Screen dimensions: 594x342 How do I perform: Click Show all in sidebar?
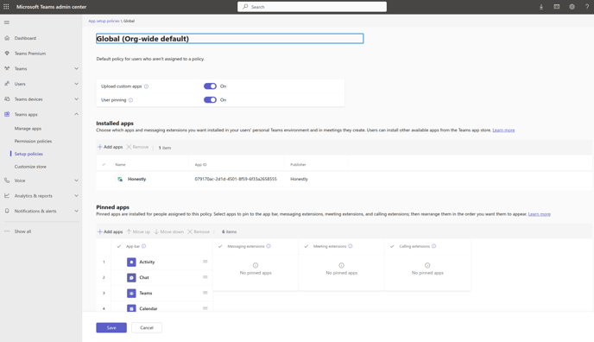click(x=22, y=231)
